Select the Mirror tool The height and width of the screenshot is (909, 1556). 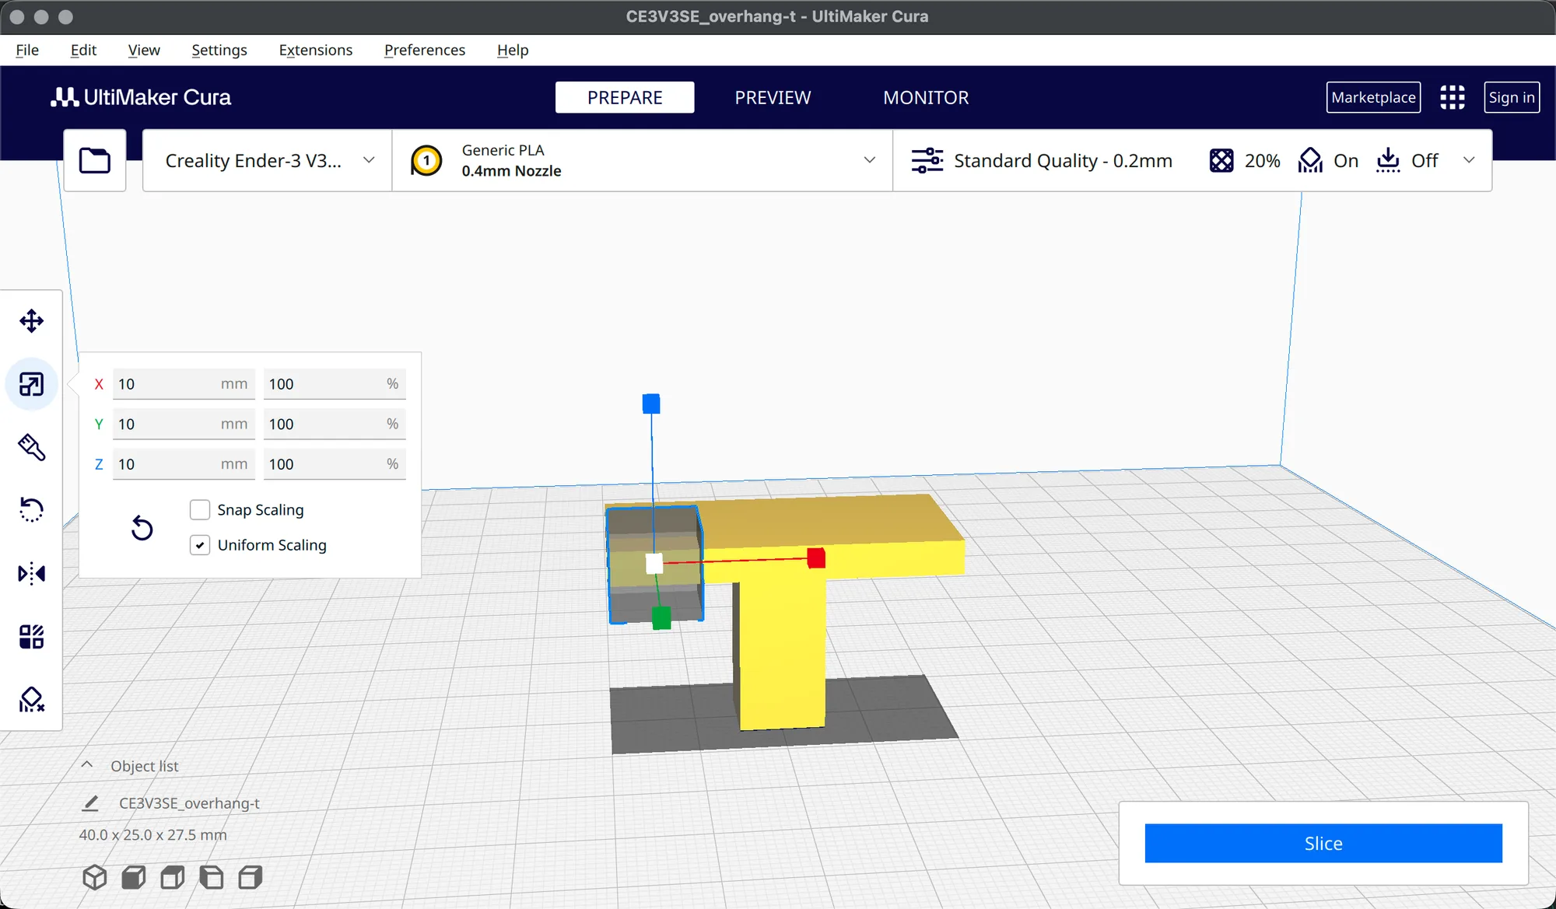pos(31,574)
